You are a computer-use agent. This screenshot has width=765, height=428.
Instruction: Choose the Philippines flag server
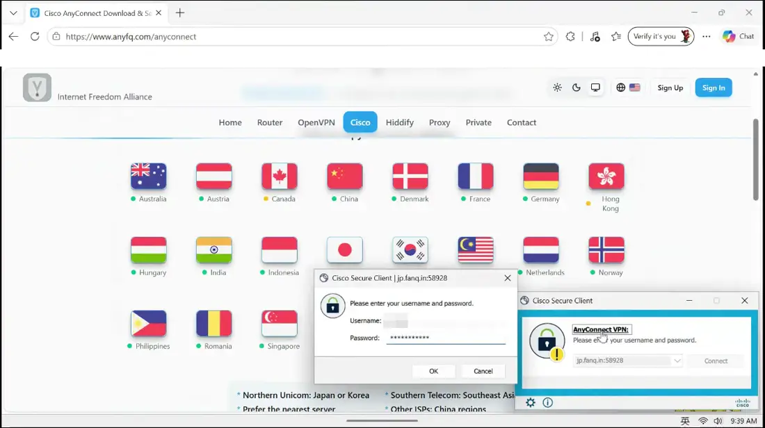click(x=149, y=323)
